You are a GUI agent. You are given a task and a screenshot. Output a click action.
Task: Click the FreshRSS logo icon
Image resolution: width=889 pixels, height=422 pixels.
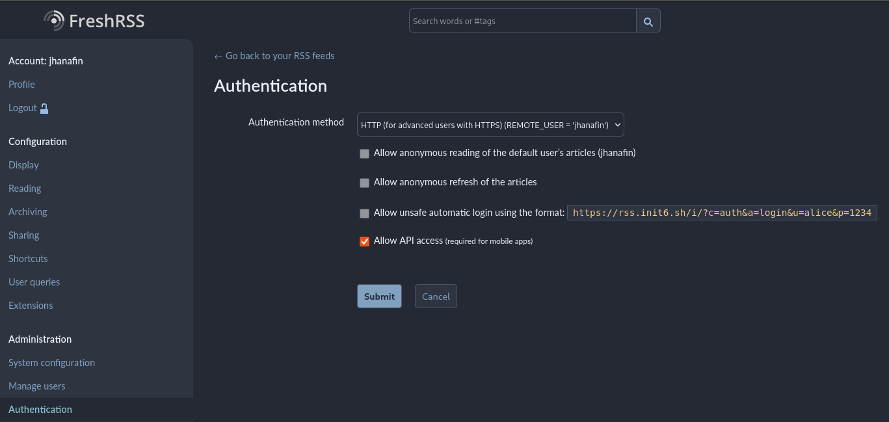coord(53,20)
